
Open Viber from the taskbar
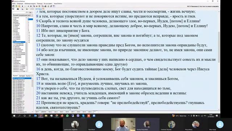(78, 116)
